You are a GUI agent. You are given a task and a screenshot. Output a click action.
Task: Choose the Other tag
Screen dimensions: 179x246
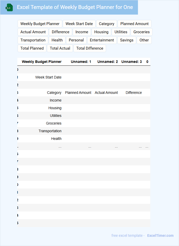(x=144, y=40)
